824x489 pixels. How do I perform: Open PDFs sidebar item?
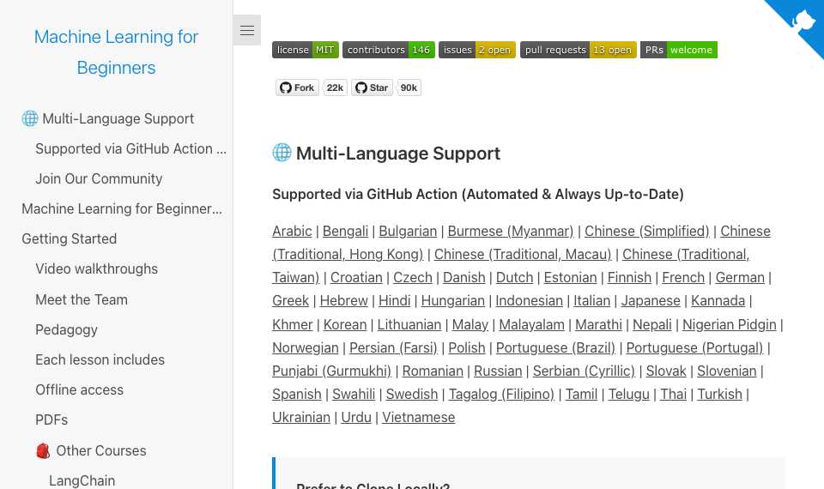click(x=51, y=420)
